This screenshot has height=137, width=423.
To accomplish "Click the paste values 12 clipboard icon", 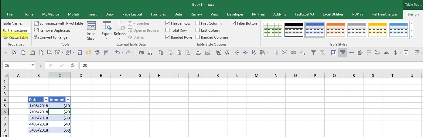I will (170, 53).
